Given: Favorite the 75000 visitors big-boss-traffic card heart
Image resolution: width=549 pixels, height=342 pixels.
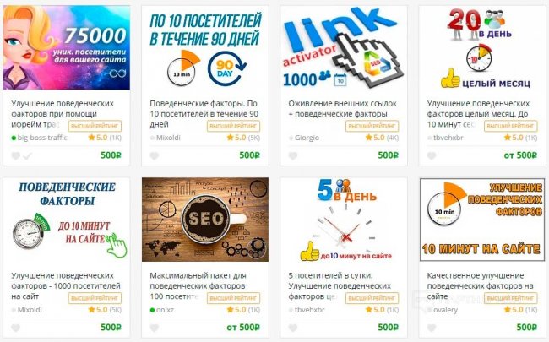Looking at the screenshot, I should tap(15, 155).
